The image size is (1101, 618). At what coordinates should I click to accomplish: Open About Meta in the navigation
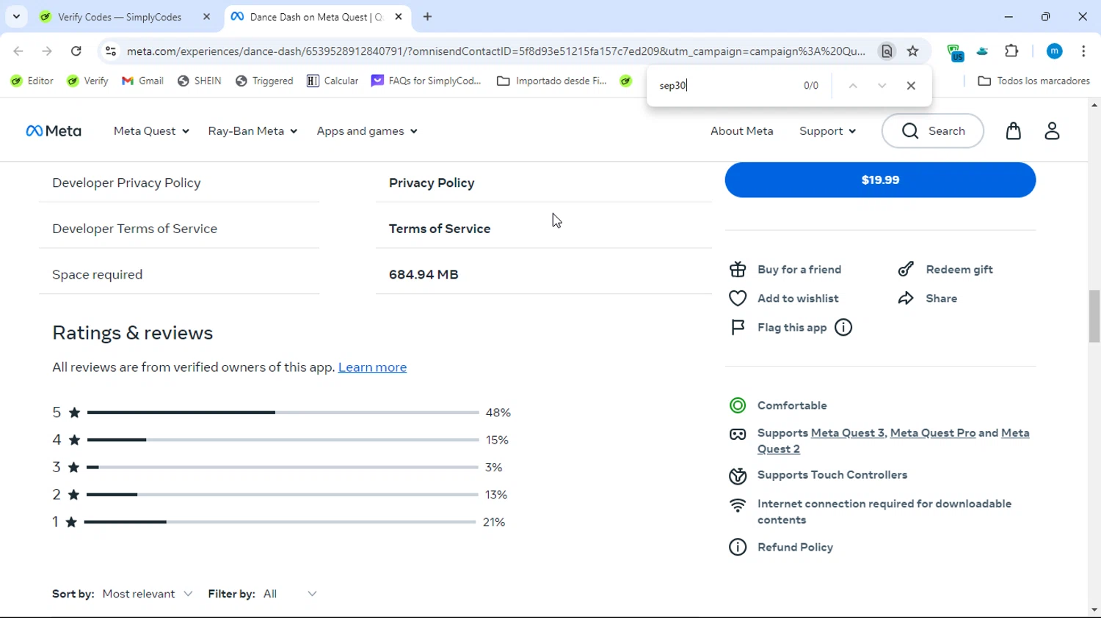741,131
